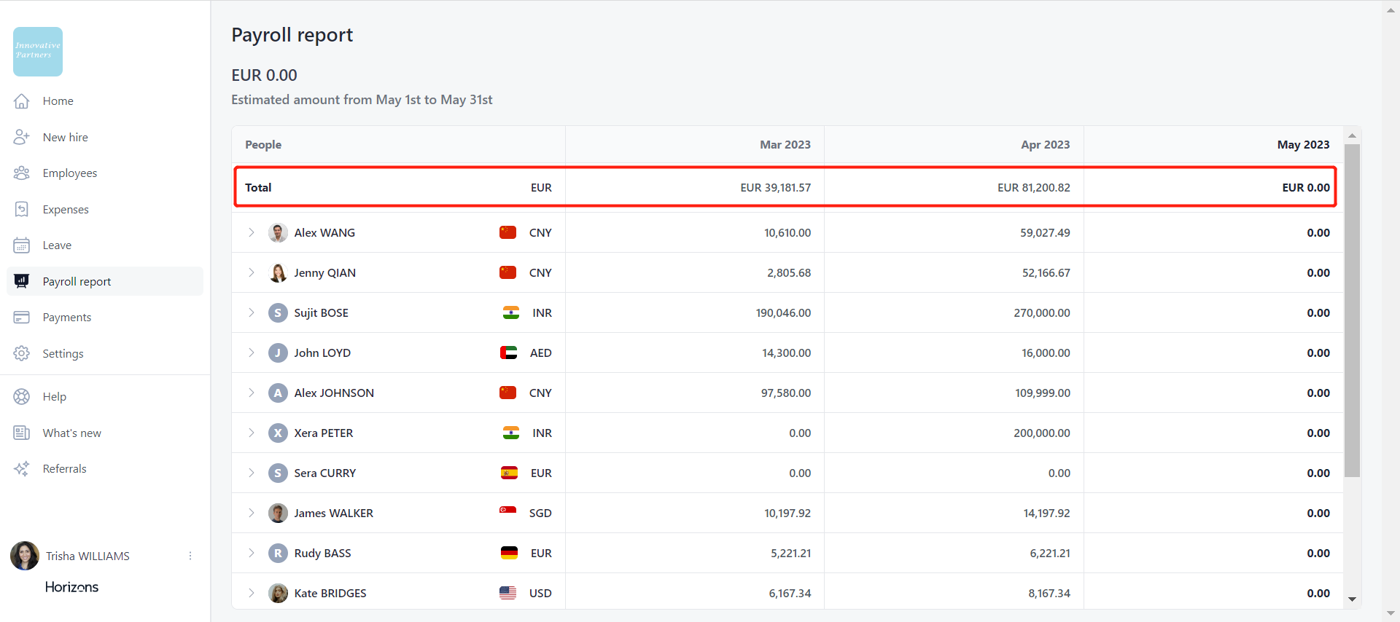This screenshot has width=1400, height=622.
Task: Click the Jenny QIAN name link
Action: click(x=324, y=273)
